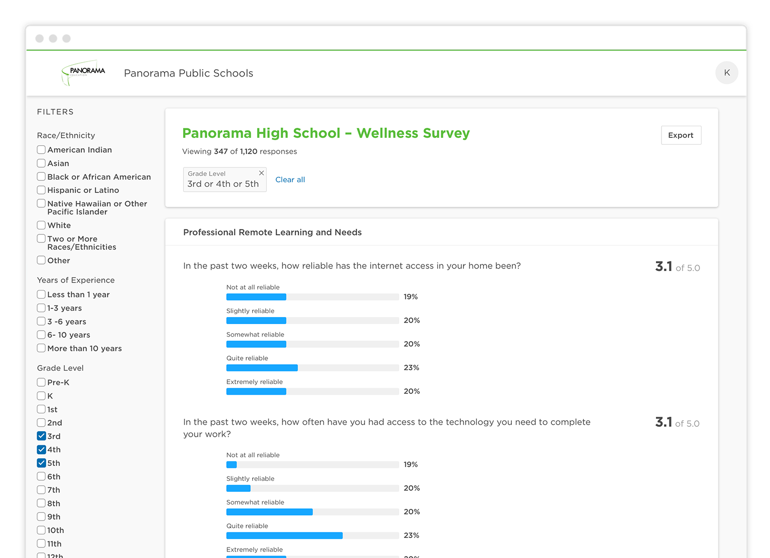The image size is (770, 558).
Task: Check Native Hawaiian or Other Pacific Islander
Action: 42,203
